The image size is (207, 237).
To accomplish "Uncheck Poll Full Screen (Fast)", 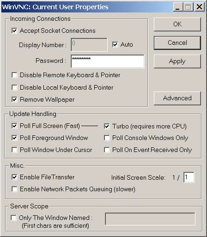I will 14,126.
